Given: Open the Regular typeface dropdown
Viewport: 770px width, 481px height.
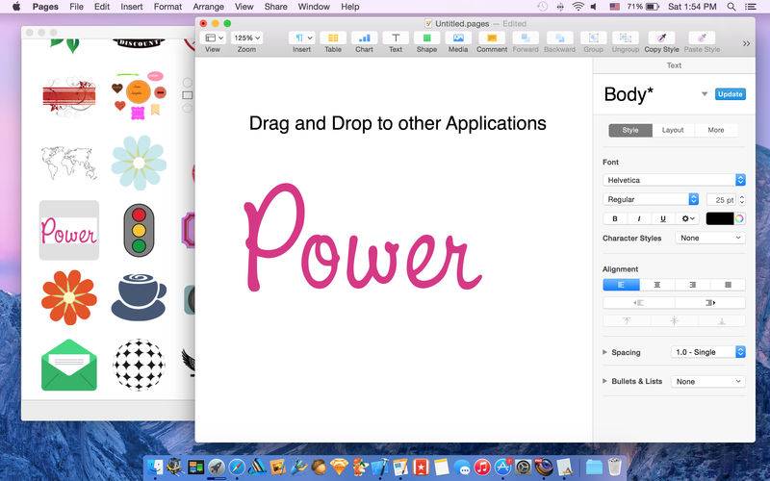Looking at the screenshot, I should [651, 199].
